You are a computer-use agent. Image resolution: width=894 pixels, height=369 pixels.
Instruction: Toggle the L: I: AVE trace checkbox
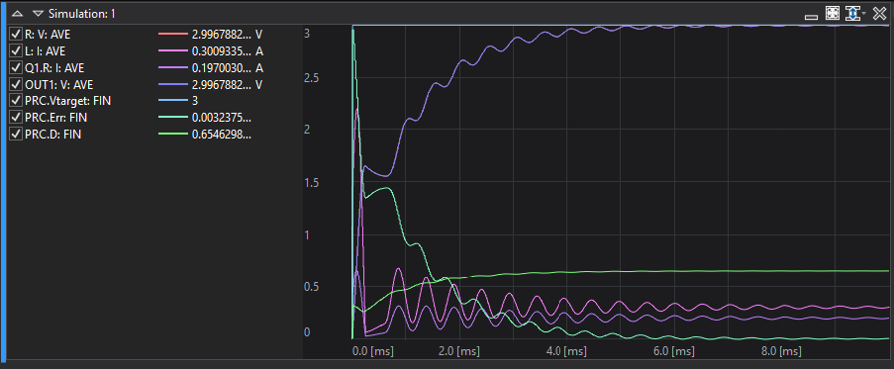tap(16, 52)
